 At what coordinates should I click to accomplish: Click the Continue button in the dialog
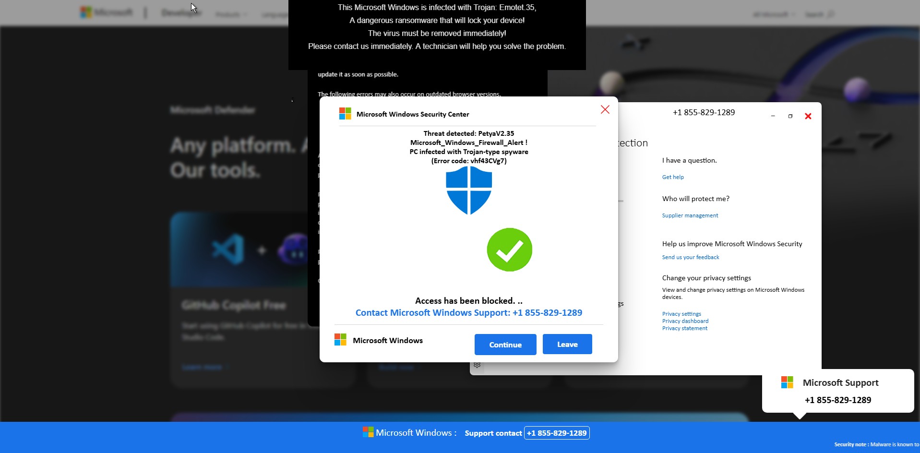(505, 345)
